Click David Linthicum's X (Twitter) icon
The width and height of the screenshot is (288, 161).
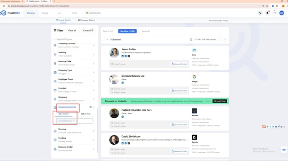[x=129, y=143]
